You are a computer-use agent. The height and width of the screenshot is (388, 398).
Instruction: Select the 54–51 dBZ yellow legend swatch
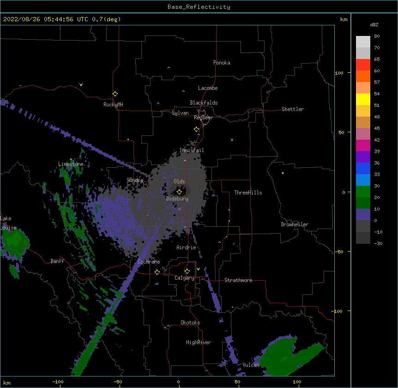pyautogui.click(x=363, y=99)
